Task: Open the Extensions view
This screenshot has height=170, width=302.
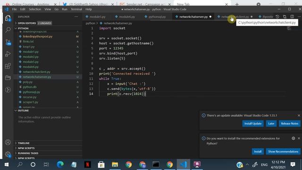Action: click(x=8, y=66)
